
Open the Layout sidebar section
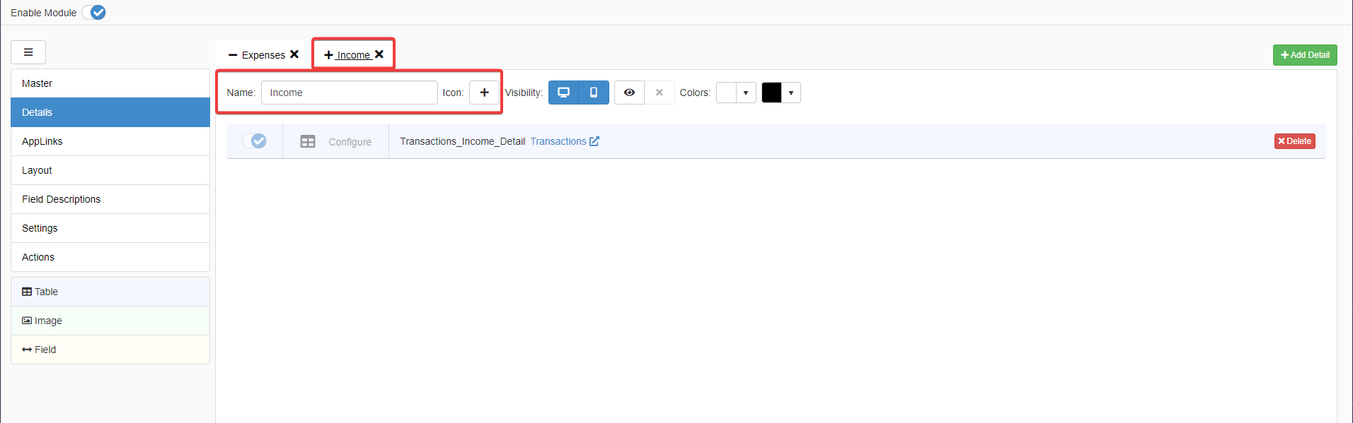coord(37,170)
